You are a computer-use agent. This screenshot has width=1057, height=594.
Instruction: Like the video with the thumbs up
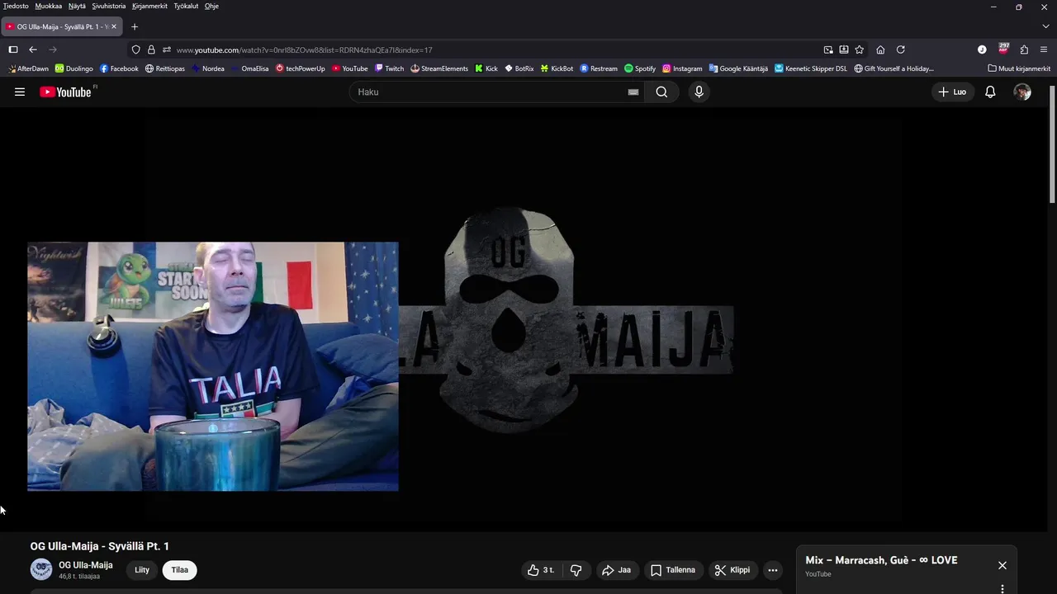click(x=541, y=570)
